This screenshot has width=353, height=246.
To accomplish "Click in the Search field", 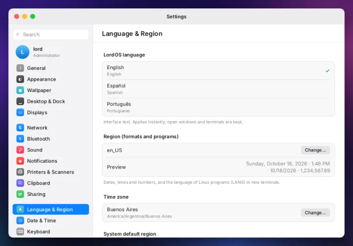I will [x=50, y=34].
